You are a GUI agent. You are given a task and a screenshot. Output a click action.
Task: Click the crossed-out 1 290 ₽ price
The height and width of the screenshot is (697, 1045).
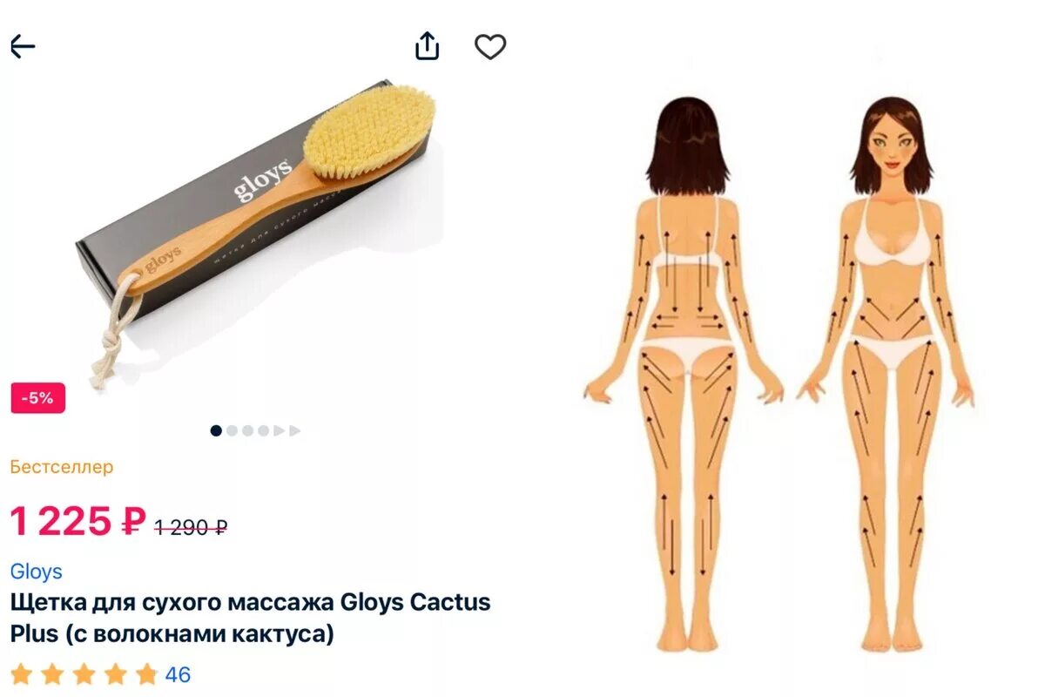coord(191,526)
